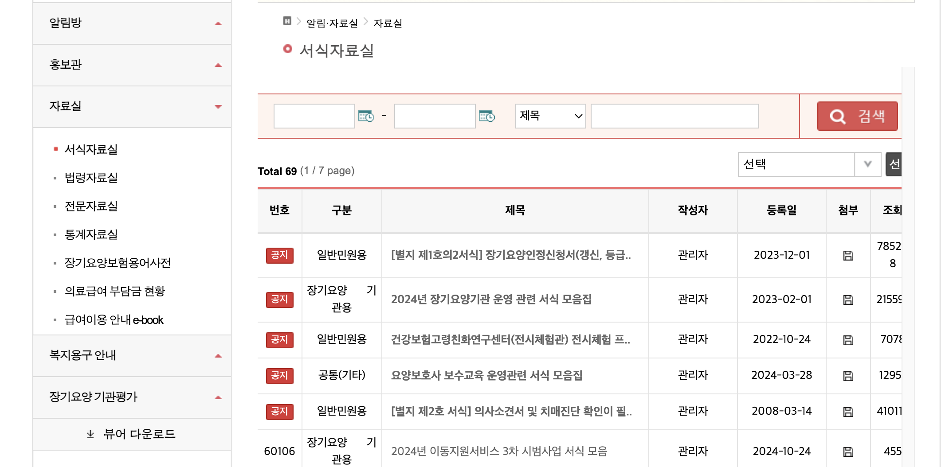Click the 검색 search button
This screenshot has width=949, height=467.
tap(857, 116)
